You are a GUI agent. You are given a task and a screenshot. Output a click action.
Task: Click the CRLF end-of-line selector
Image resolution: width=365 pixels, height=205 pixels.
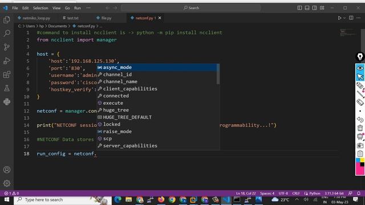pyautogui.click(x=296, y=193)
